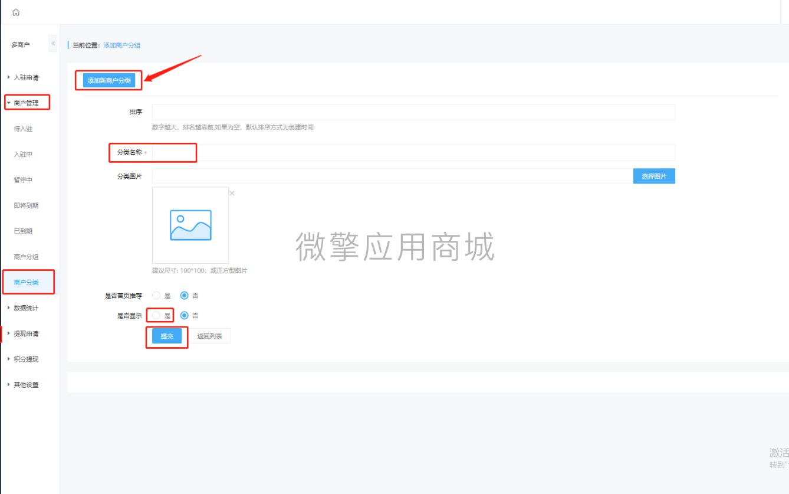Remove the category image with the X
Image resolution: width=789 pixels, height=494 pixels.
point(232,193)
